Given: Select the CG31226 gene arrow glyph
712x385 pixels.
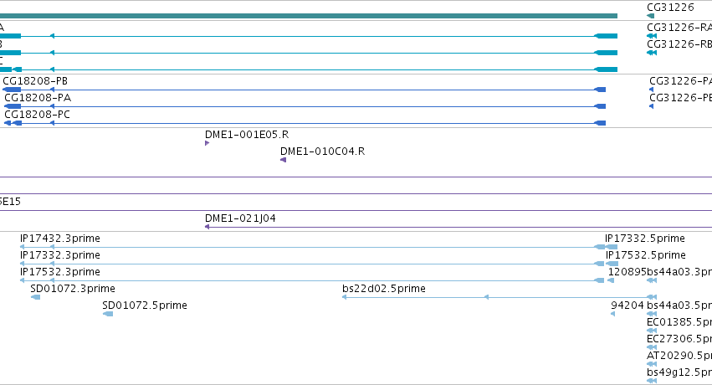Looking at the screenshot, I should [x=651, y=16].
